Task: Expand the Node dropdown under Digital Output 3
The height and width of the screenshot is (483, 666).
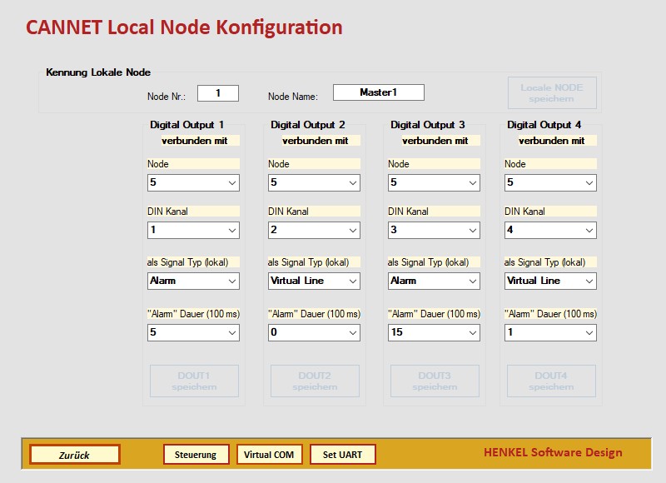Action: 434,182
